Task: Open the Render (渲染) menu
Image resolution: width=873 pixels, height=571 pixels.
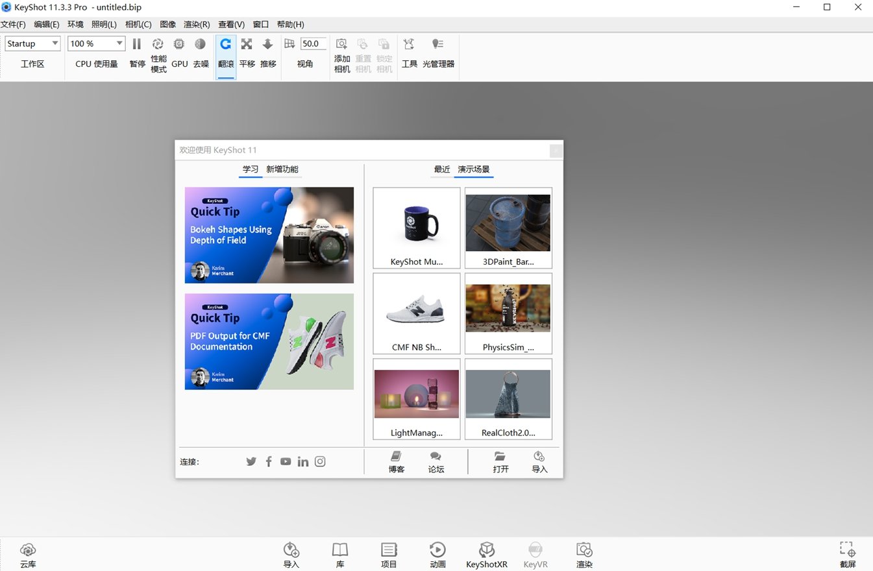Action: (197, 25)
